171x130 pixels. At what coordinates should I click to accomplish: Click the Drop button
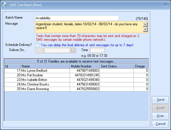point(160,116)
